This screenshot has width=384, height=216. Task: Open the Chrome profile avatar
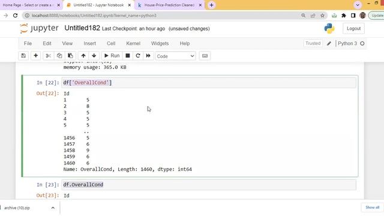click(362, 16)
